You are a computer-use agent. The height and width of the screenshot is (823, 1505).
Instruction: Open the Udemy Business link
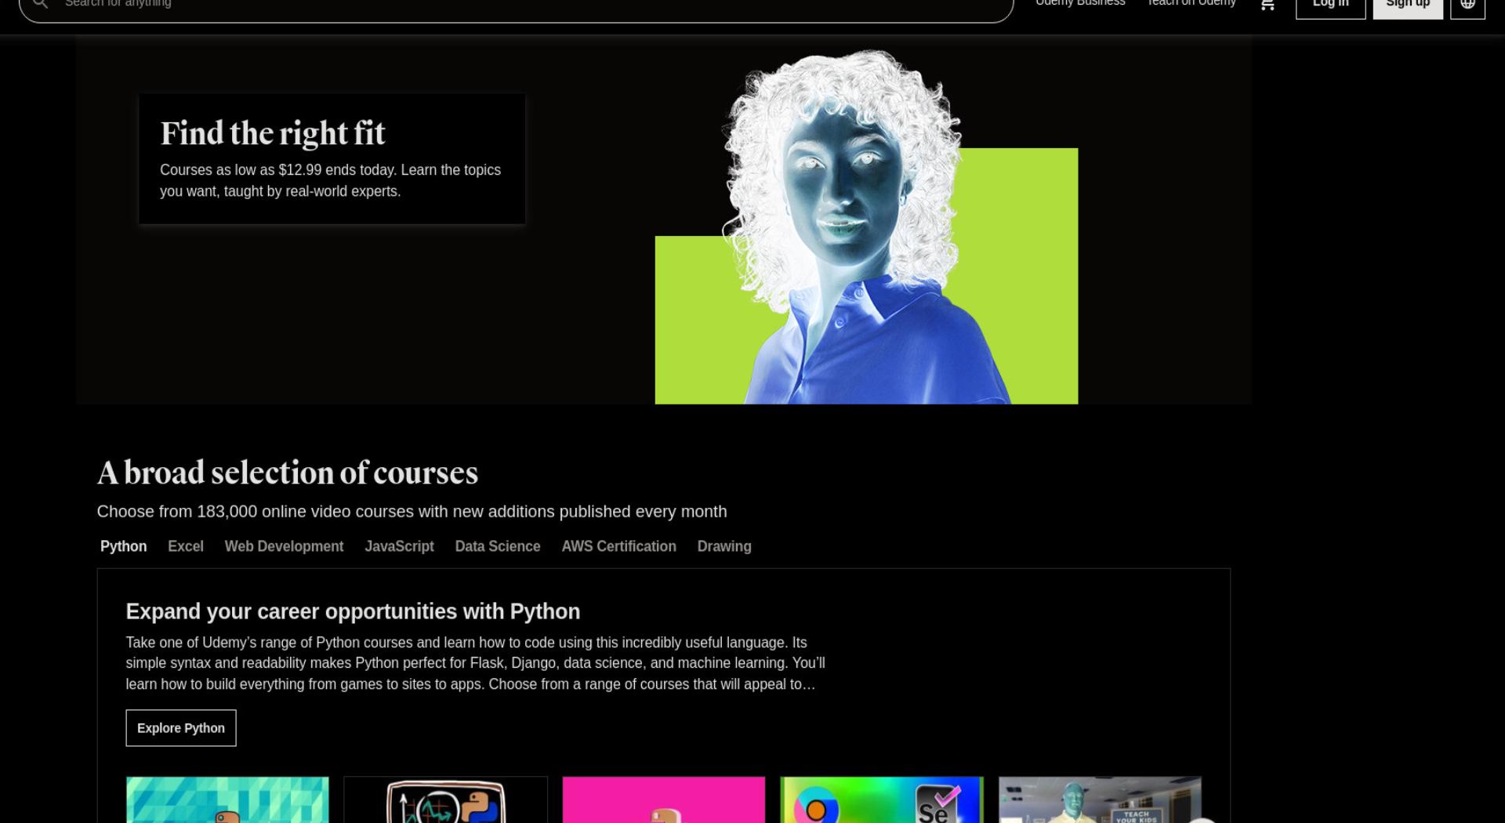pyautogui.click(x=1080, y=3)
